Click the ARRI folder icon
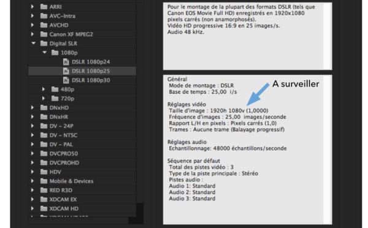 coord(44,7)
